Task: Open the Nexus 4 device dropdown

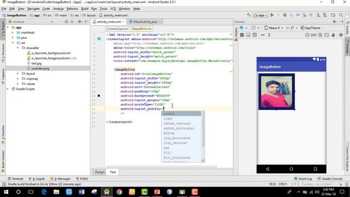Action: click(273, 28)
